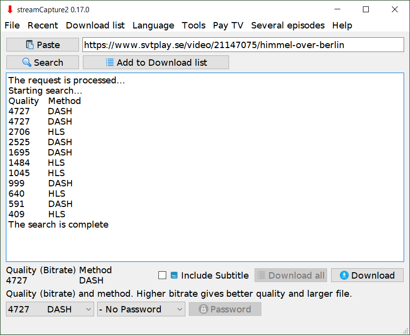410x335 pixels.
Task: Maximize the streamCapture2 window
Action: 366,9
